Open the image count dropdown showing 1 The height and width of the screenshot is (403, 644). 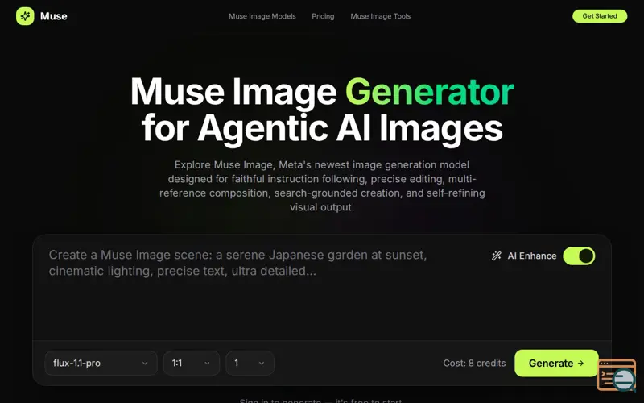[250, 364]
